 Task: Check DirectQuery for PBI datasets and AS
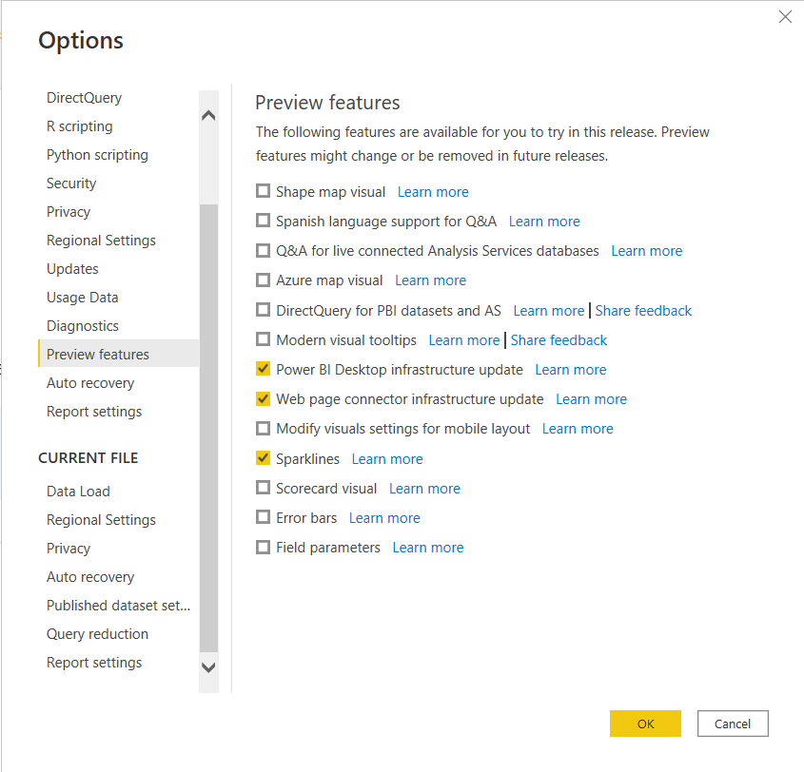pyautogui.click(x=263, y=310)
